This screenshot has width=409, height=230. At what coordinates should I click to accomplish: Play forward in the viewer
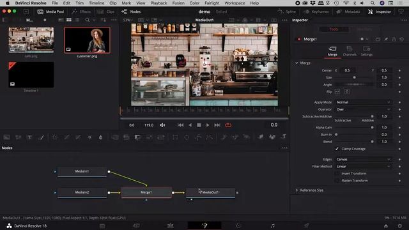point(208,125)
